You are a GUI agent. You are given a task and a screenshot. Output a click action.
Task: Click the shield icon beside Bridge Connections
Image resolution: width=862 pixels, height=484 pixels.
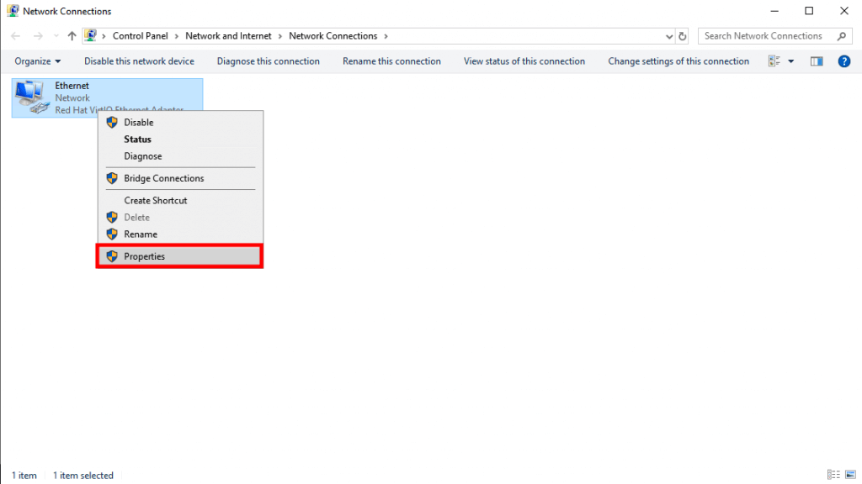click(112, 178)
